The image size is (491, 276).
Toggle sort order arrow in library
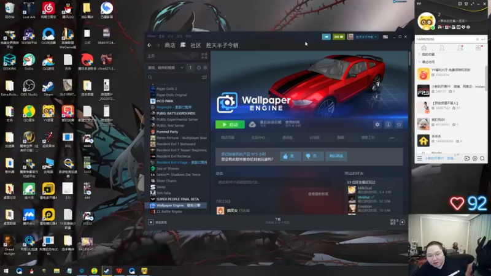(190, 67)
